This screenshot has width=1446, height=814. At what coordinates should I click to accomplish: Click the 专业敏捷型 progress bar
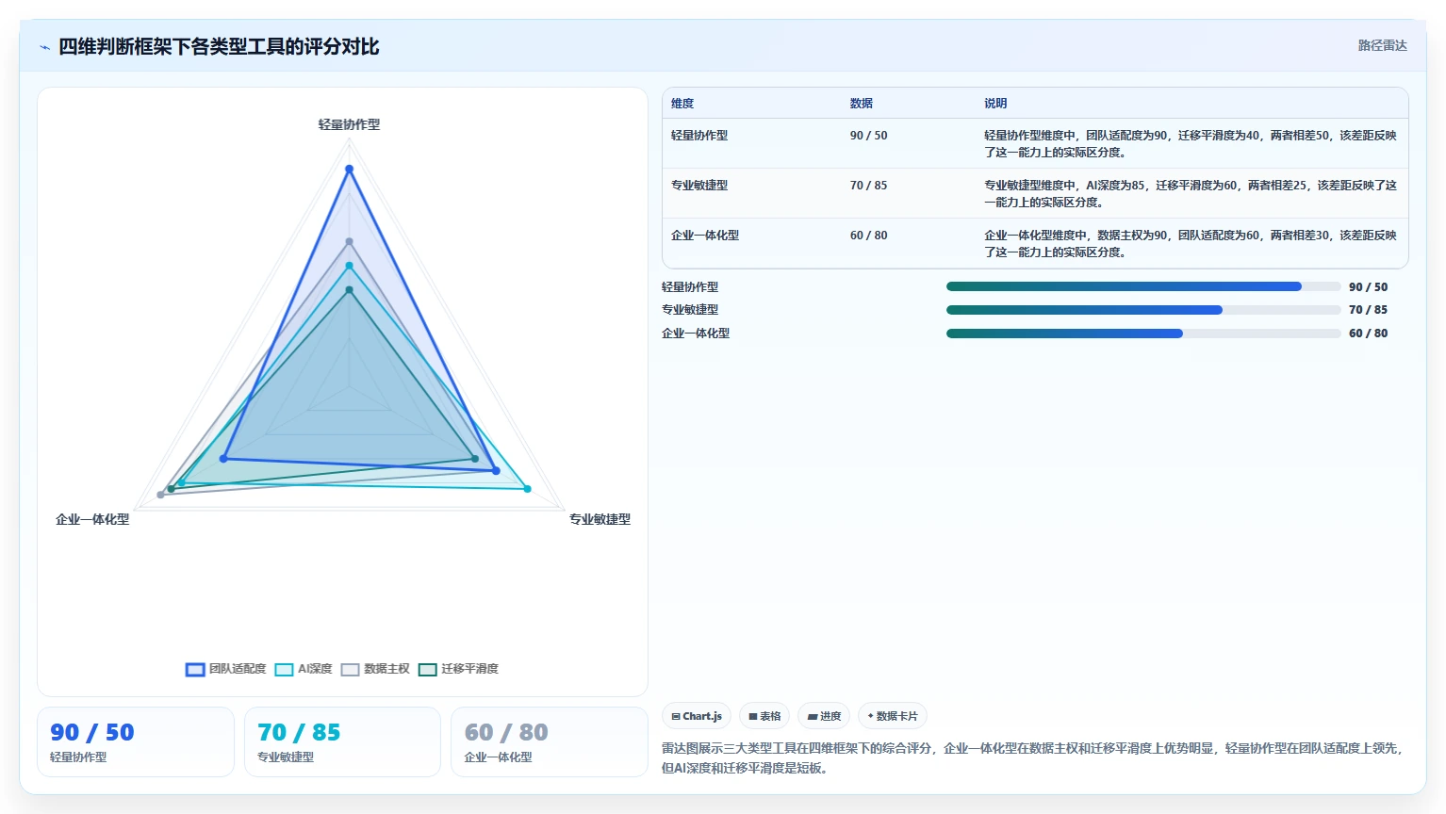(x=1143, y=310)
